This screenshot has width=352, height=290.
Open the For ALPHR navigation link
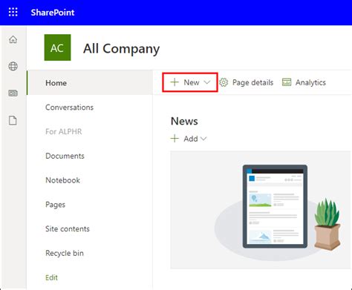(x=64, y=131)
